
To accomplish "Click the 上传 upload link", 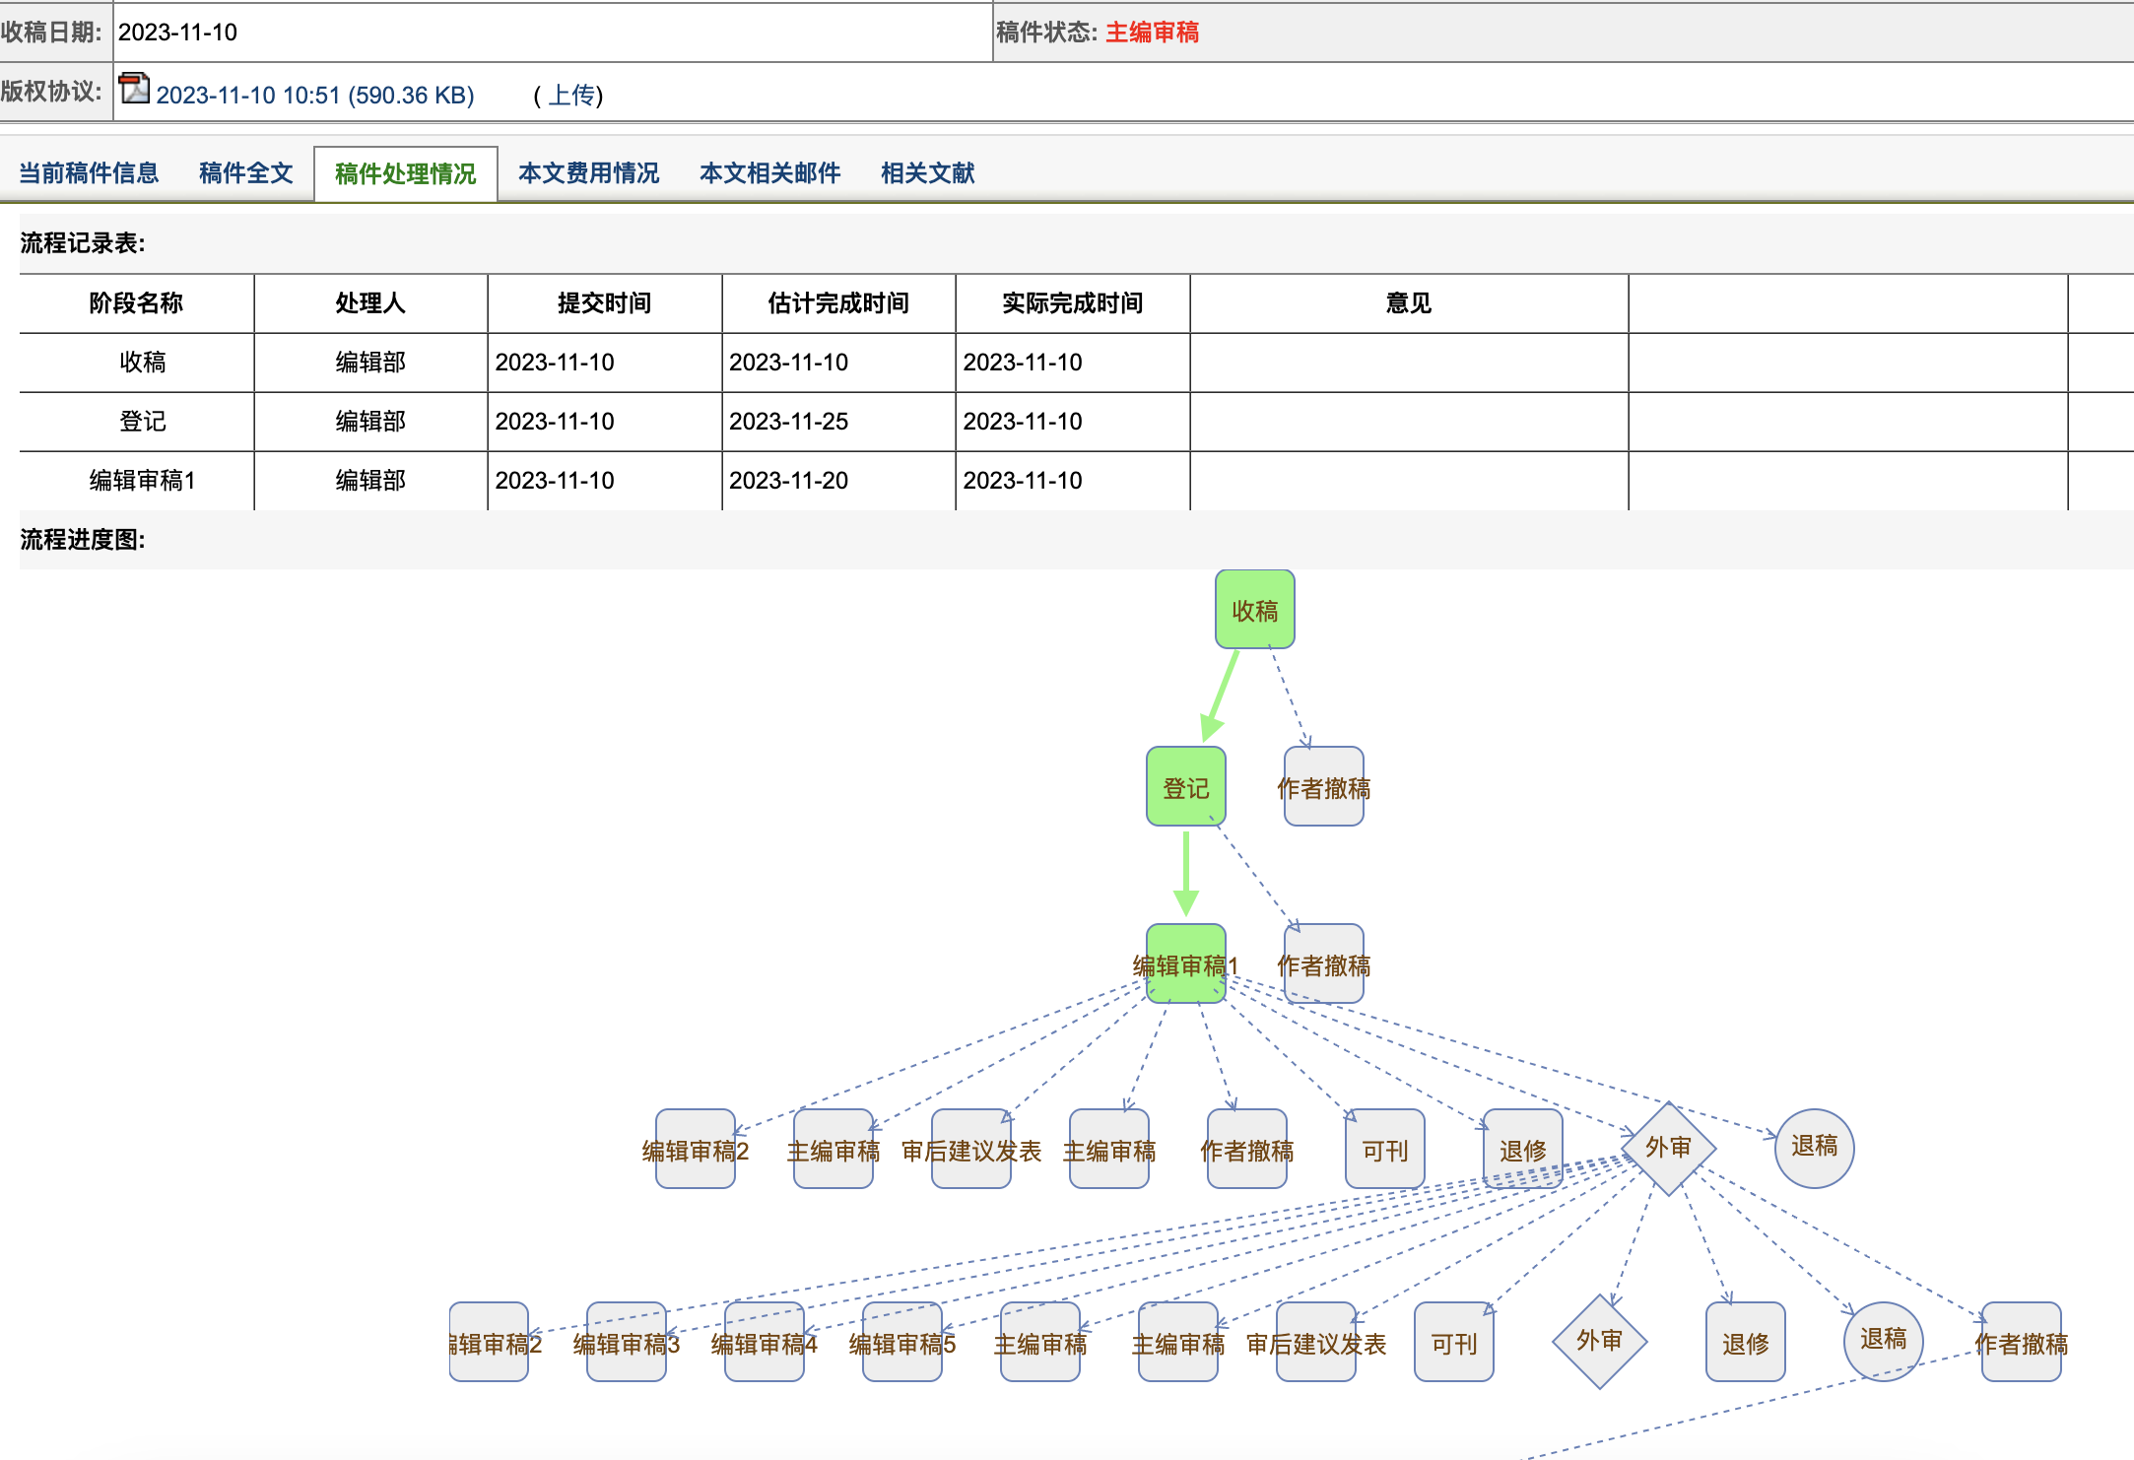I will coord(572,96).
